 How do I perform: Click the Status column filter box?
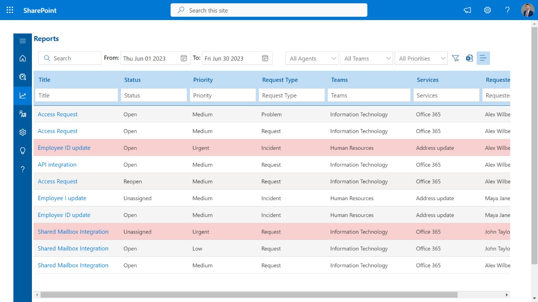pos(154,95)
